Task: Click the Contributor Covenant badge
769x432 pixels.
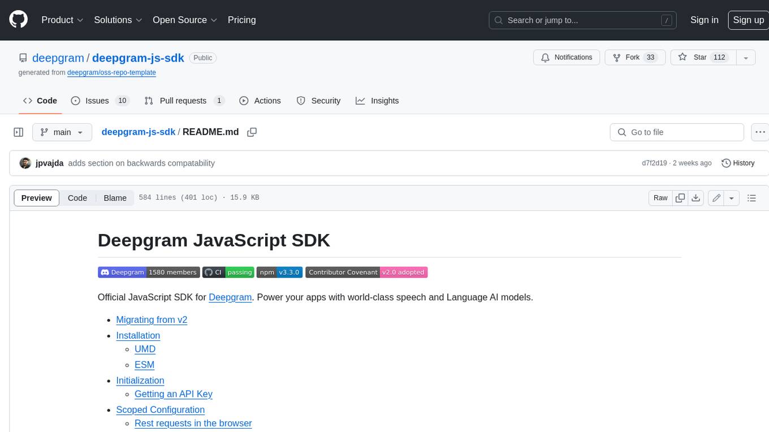Action: point(366,272)
